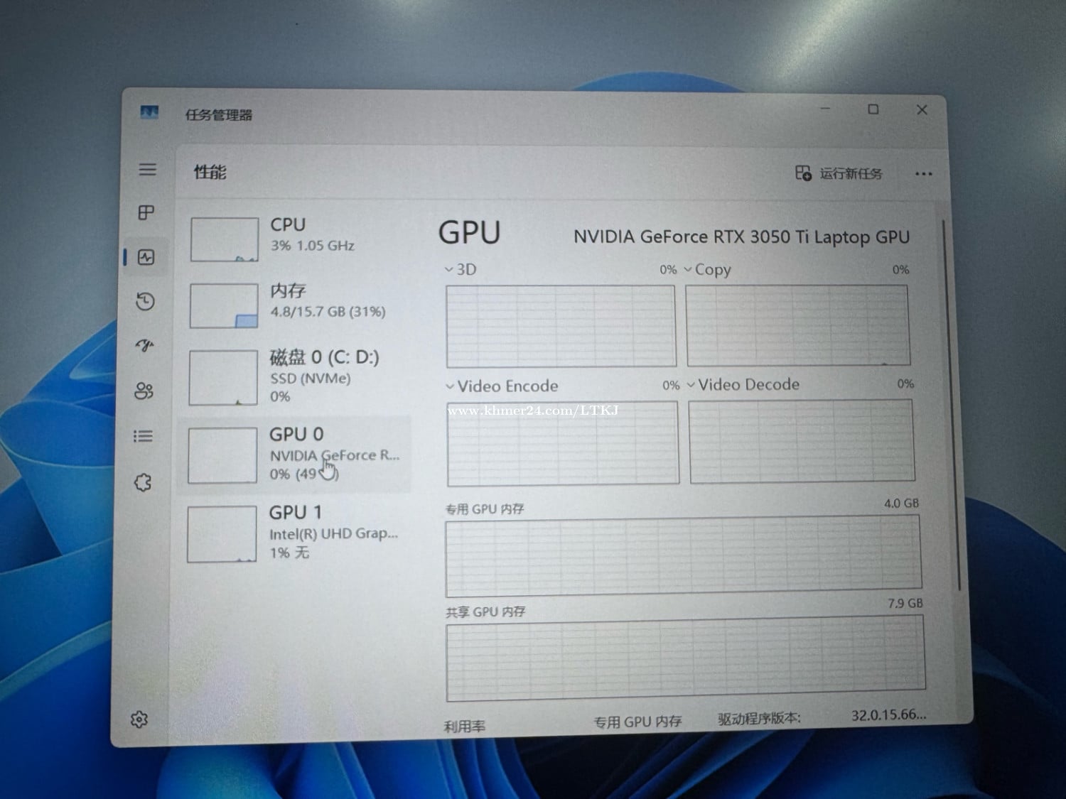
Task: Open Task Manager settings gear
Action: click(x=139, y=719)
